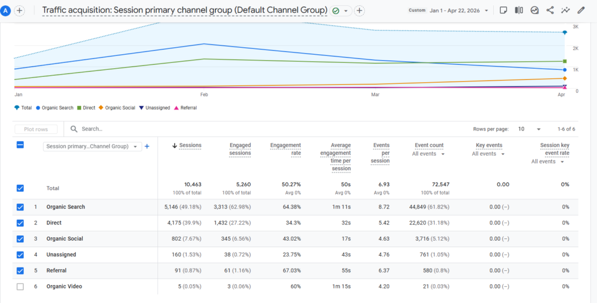The width and height of the screenshot is (597, 303).
Task: Click the share report icon
Action: (550, 10)
